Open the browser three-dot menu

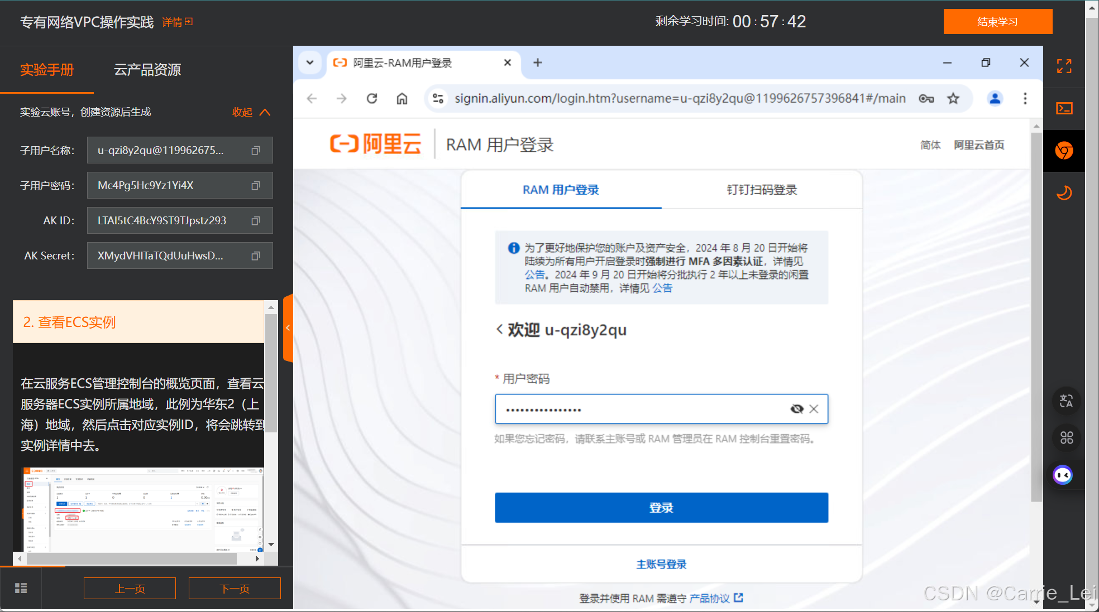(1025, 99)
